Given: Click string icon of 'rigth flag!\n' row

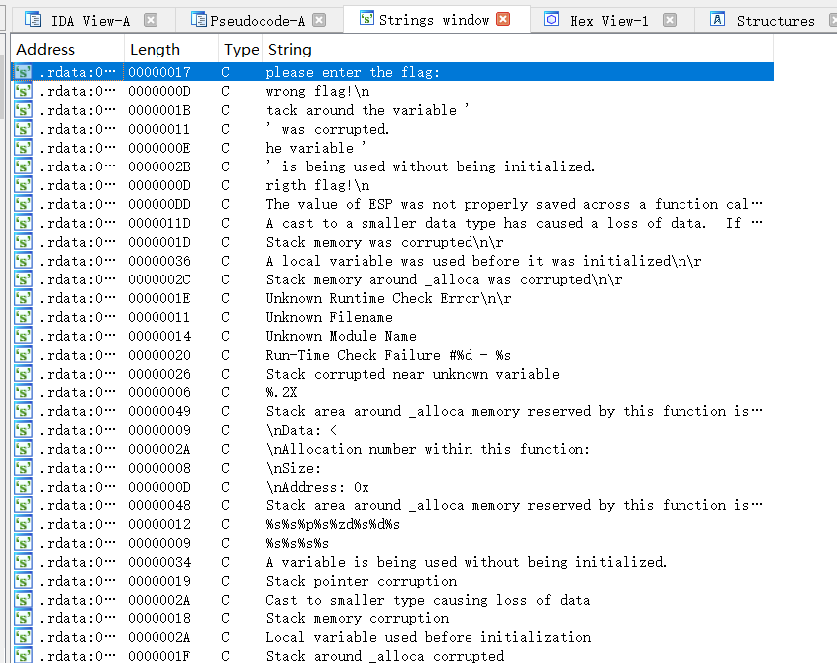Looking at the screenshot, I should [23, 185].
